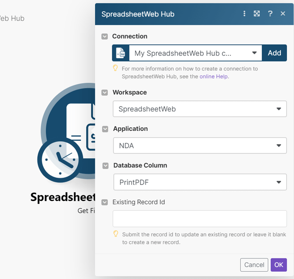Open the online Help link
294x279 pixels.
[213, 76]
